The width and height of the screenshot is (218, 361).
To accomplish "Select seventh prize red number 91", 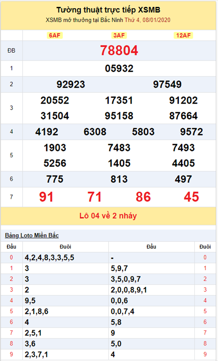I will 46,197.
